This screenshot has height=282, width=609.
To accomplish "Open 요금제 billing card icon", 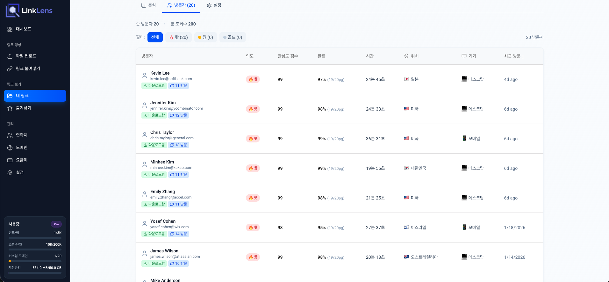I will pos(10,160).
